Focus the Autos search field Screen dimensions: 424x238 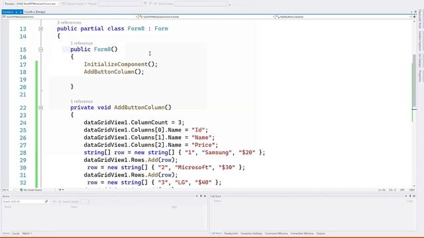point(23,202)
